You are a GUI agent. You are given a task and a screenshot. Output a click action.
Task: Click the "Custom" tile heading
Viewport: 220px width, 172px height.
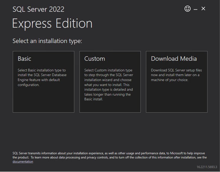click(x=95, y=59)
